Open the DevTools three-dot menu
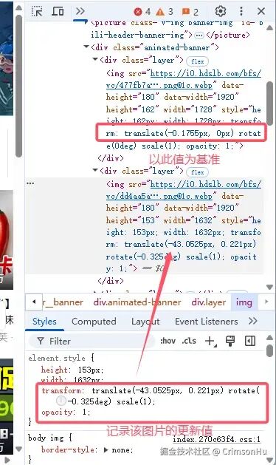Screen dimensions: 276x465 [241, 11]
